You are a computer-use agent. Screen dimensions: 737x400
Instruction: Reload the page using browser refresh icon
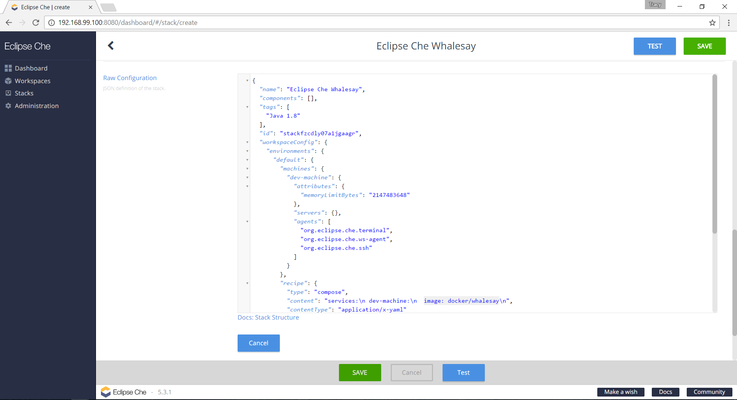pyautogui.click(x=36, y=23)
